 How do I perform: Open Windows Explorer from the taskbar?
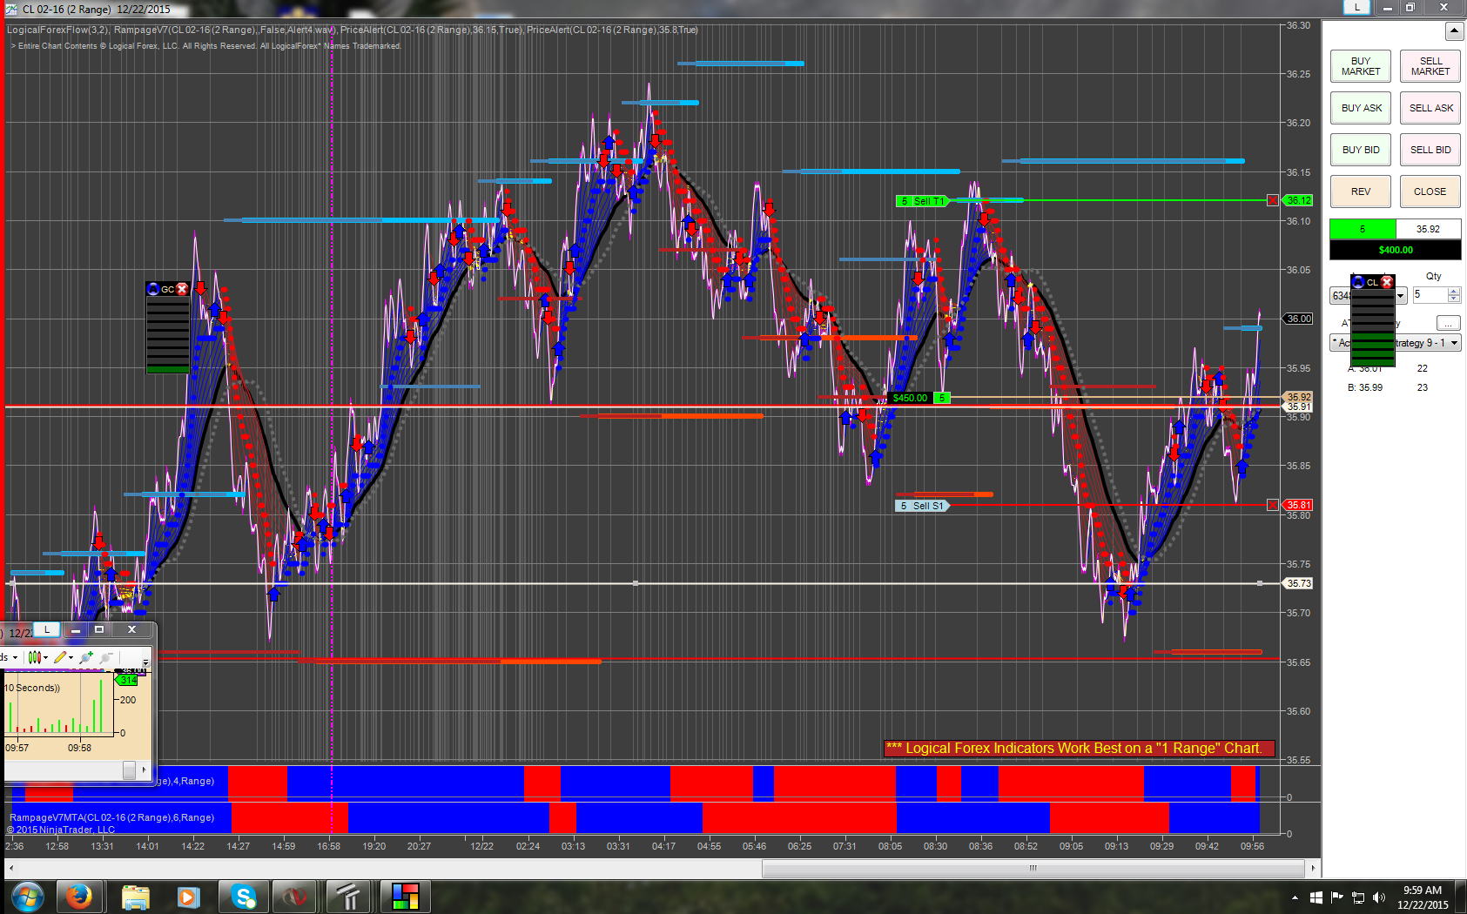pos(135,897)
